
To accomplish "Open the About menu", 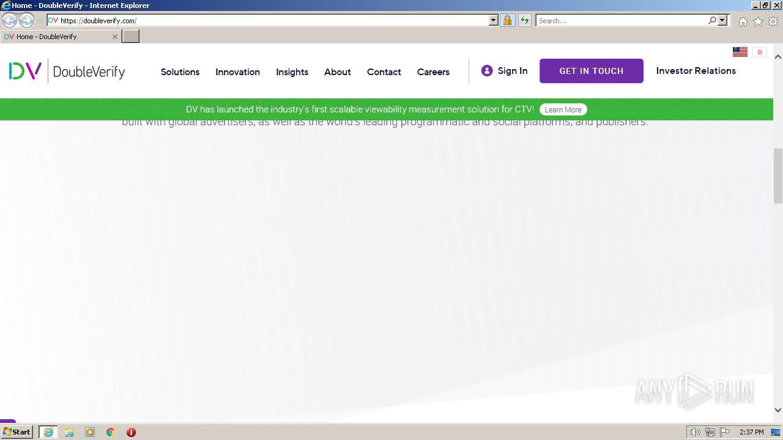I will click(x=338, y=72).
